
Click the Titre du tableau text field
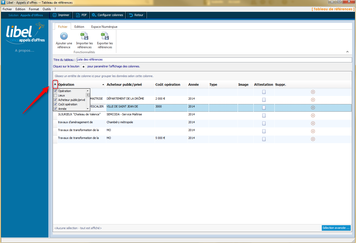coord(214,60)
